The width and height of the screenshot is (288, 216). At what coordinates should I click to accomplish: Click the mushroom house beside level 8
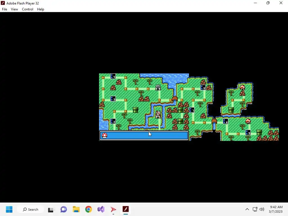point(248,121)
